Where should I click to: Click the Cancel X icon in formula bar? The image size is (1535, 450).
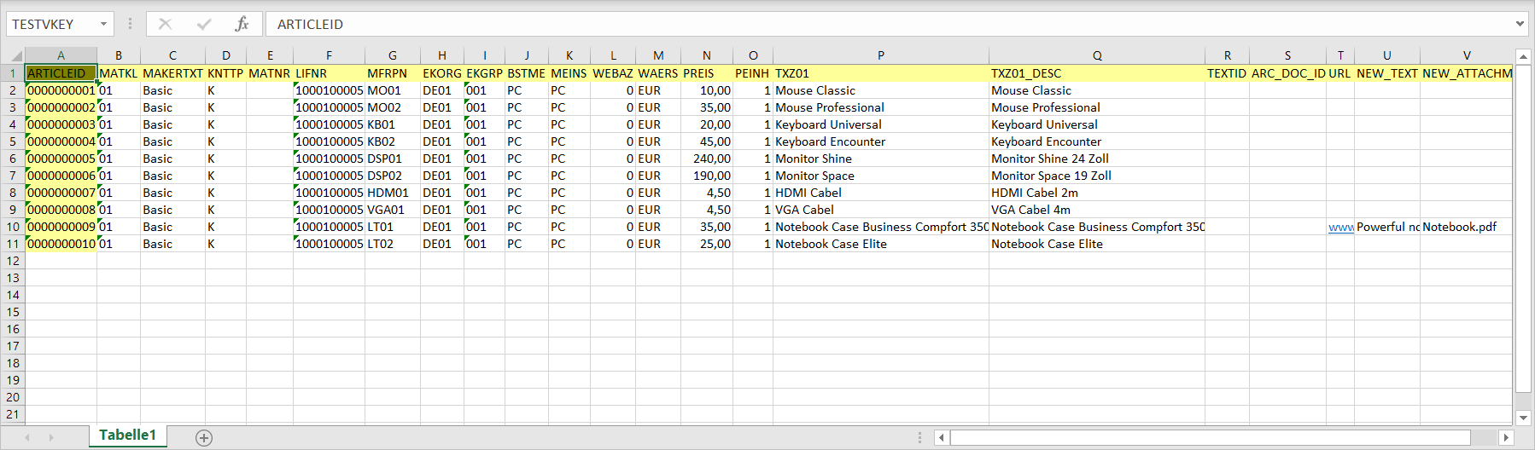coord(165,24)
